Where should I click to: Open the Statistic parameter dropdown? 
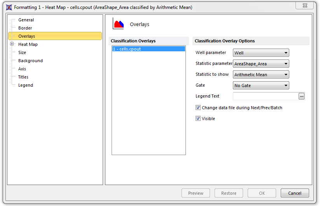click(261, 64)
